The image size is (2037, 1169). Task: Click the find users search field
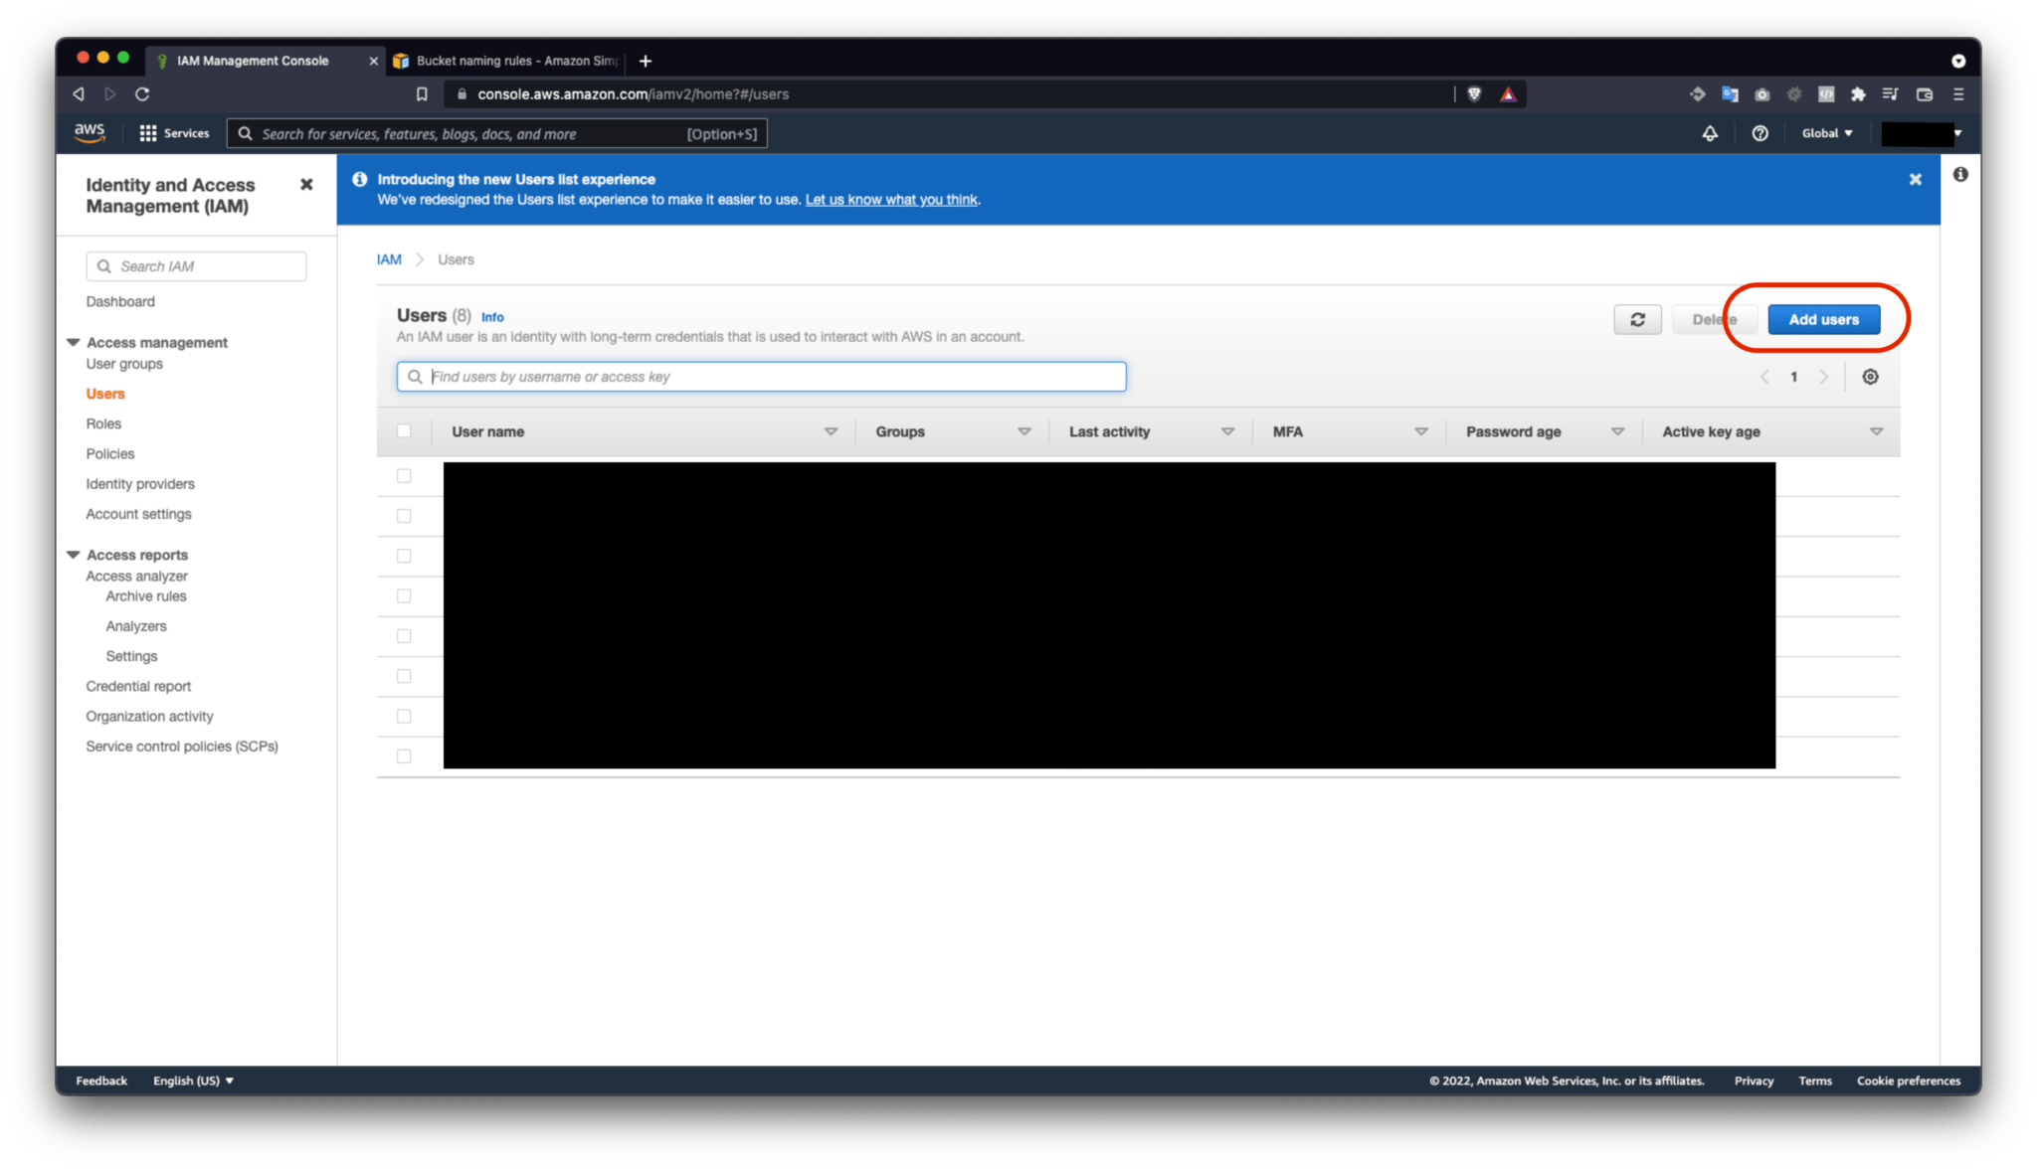(x=762, y=376)
